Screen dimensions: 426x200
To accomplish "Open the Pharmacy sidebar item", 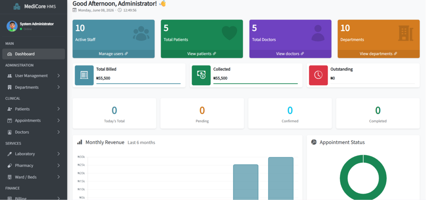I will tap(33, 165).
